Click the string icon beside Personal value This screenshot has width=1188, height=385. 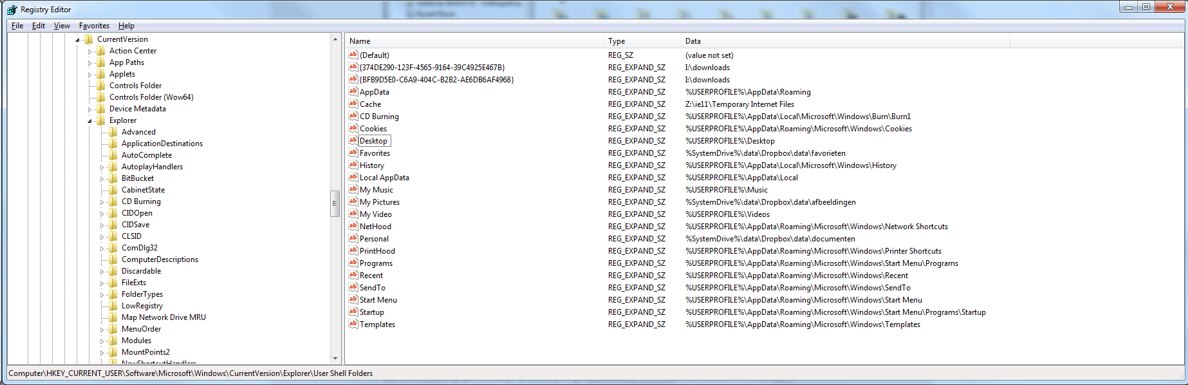coord(353,238)
